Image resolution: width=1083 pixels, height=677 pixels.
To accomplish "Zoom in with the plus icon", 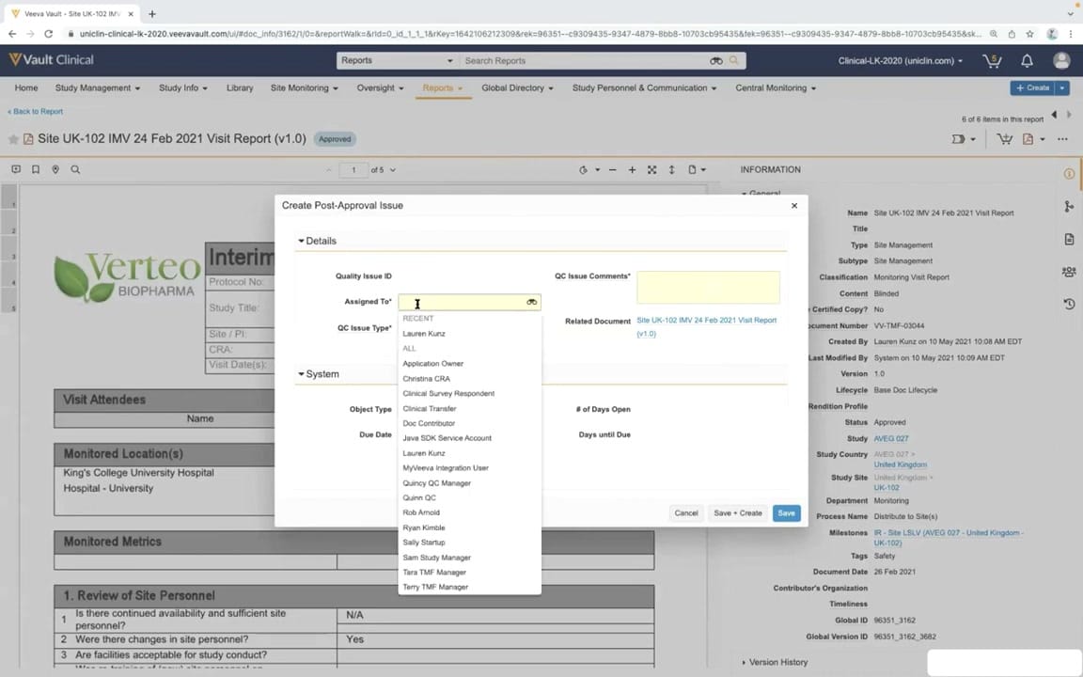I will click(x=632, y=169).
